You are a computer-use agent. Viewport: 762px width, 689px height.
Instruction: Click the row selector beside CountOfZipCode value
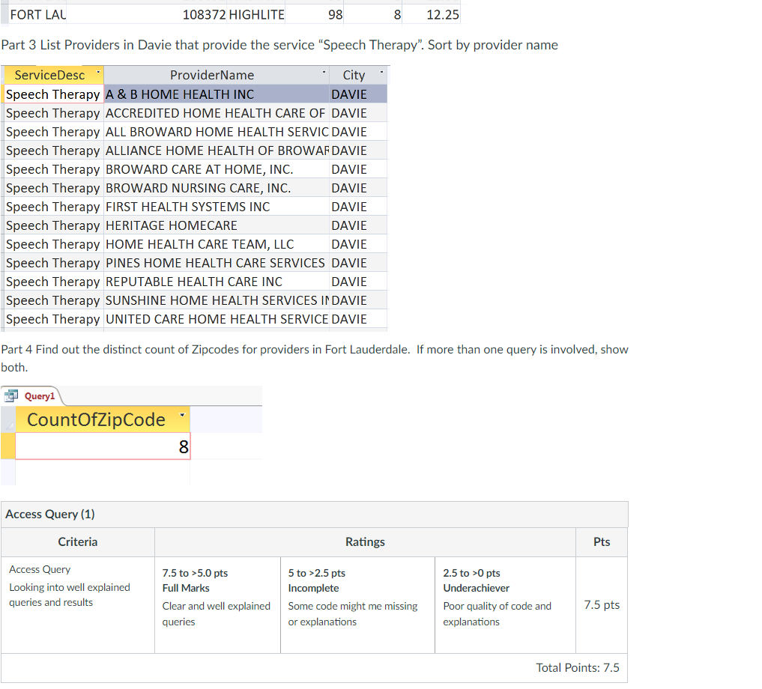[x=7, y=446]
